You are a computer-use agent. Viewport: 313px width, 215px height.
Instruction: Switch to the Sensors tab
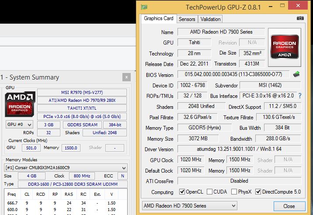tap(187, 19)
